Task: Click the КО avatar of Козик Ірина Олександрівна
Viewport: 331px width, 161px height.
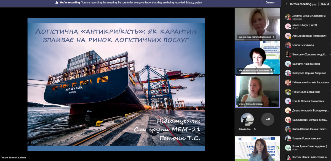Action: (288, 148)
